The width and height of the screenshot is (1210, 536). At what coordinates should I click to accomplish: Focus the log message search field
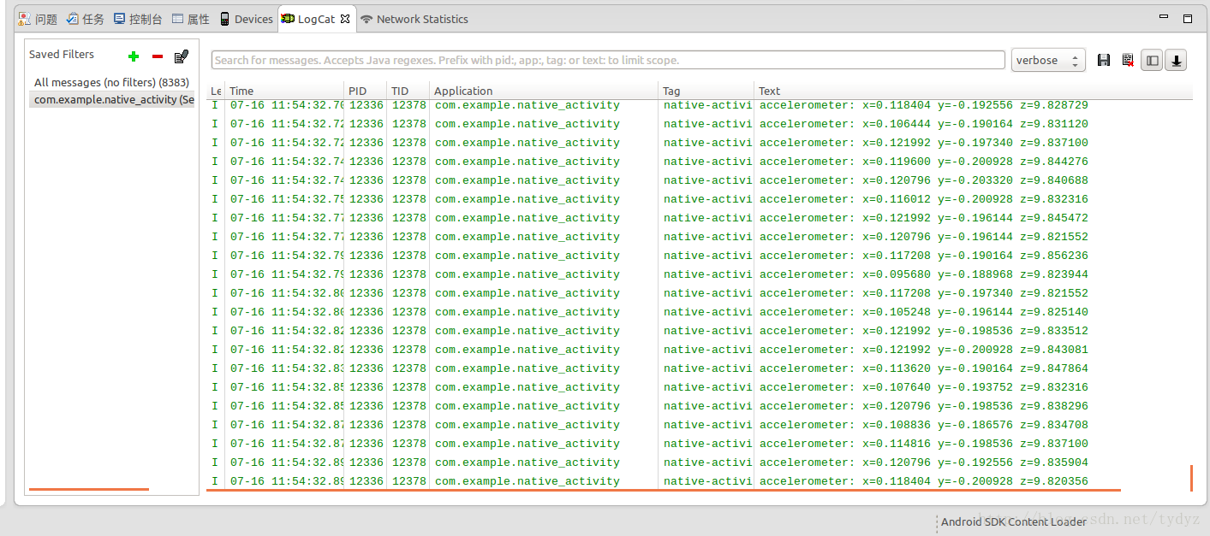tap(608, 60)
